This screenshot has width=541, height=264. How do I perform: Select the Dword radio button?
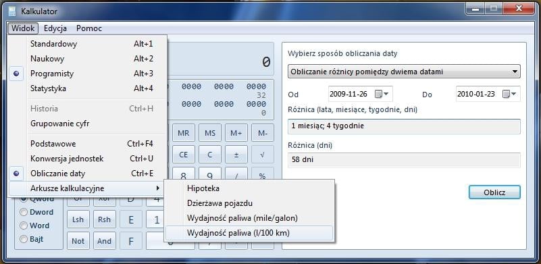click(x=37, y=212)
